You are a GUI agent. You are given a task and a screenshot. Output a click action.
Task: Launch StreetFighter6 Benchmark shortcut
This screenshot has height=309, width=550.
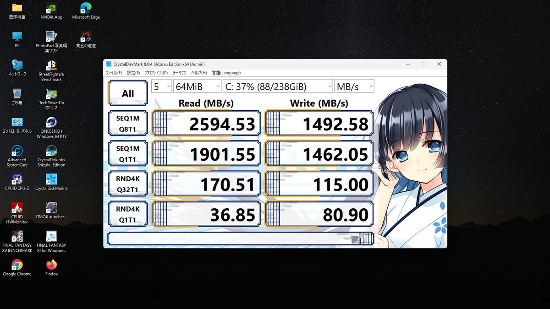tap(51, 70)
